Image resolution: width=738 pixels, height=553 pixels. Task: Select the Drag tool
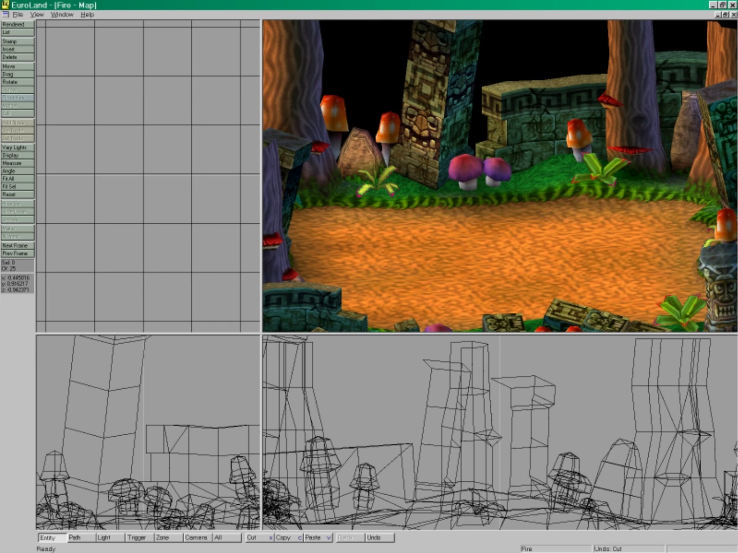pos(17,74)
